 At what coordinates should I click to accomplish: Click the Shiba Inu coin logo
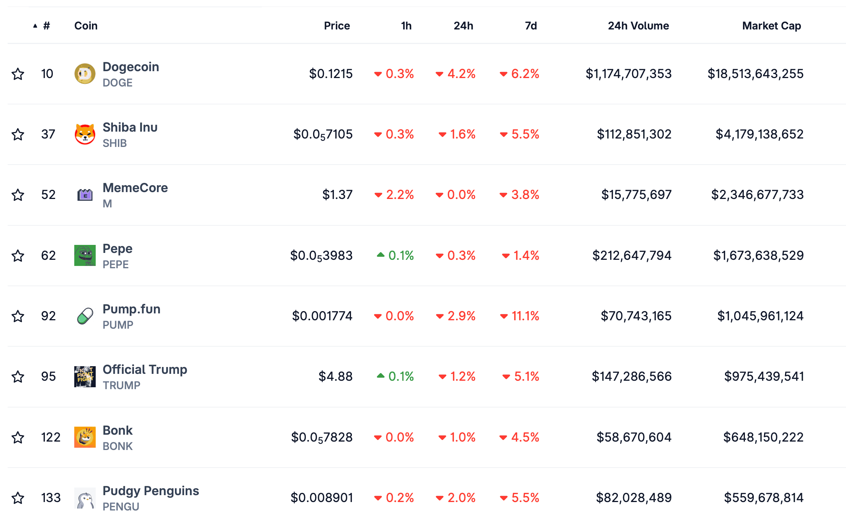85,134
